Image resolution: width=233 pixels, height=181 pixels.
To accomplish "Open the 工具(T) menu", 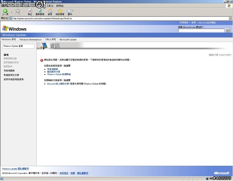I will pos(50,6).
